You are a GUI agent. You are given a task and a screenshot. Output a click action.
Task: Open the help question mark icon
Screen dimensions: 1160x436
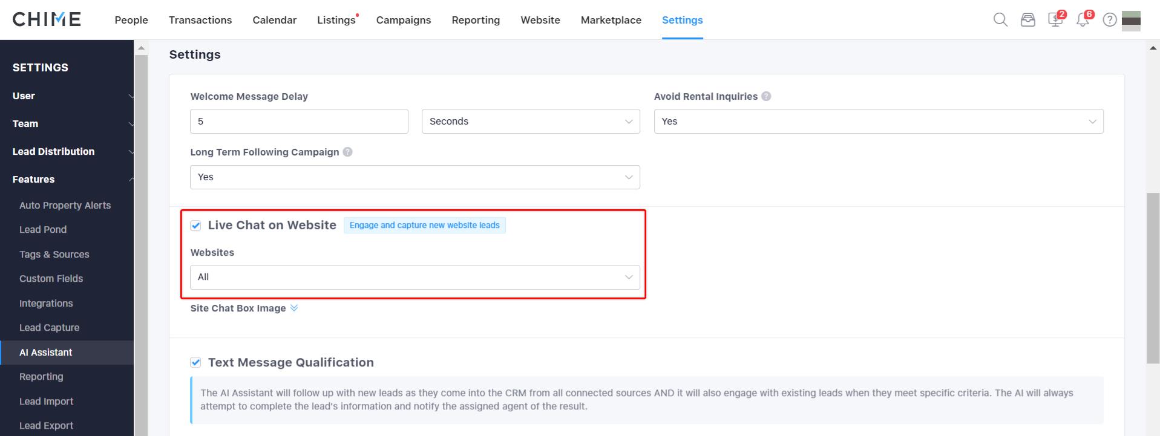tap(1110, 20)
